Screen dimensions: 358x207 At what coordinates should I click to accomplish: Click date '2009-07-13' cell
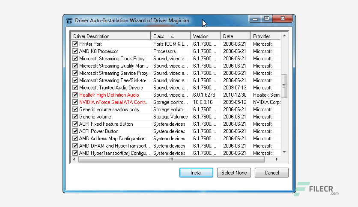tap(235, 88)
